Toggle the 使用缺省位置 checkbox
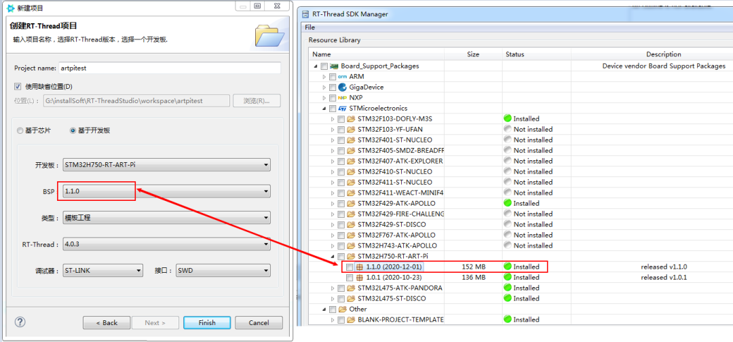 pos(18,86)
